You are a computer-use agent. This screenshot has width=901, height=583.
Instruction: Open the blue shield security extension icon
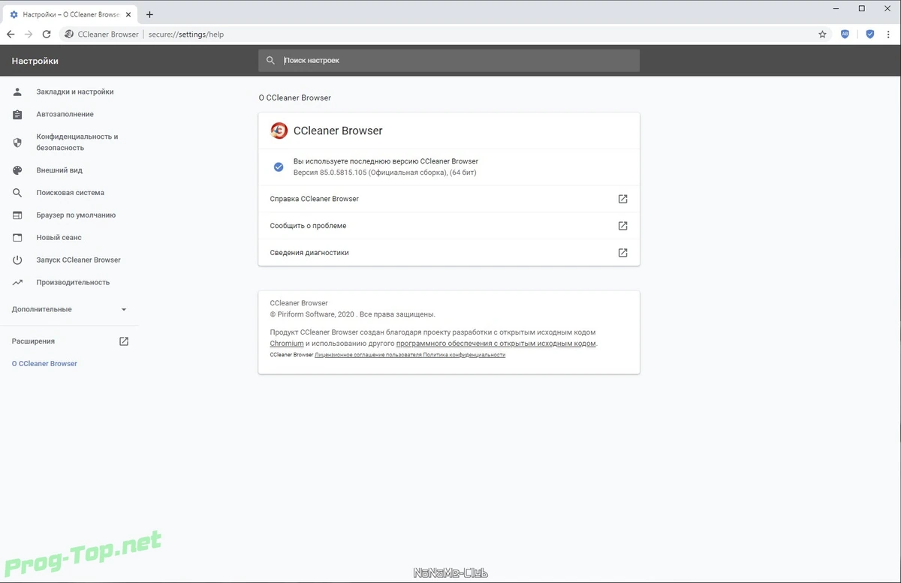(x=870, y=34)
